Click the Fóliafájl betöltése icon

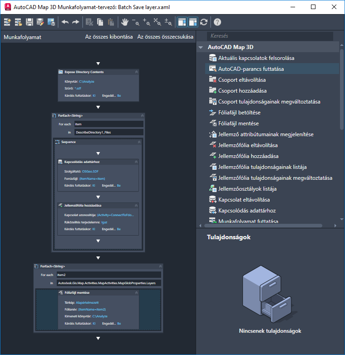[212, 112]
